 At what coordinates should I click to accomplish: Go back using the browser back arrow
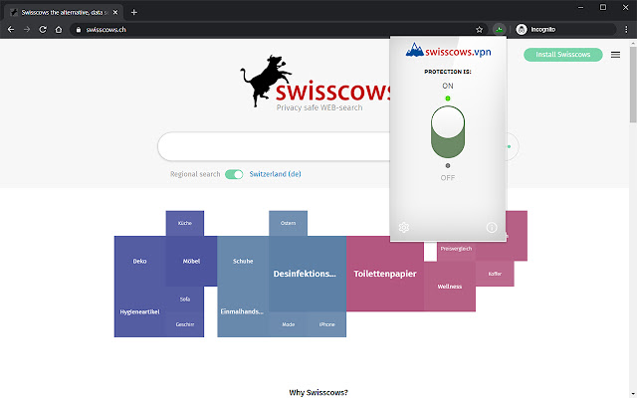(x=11, y=30)
